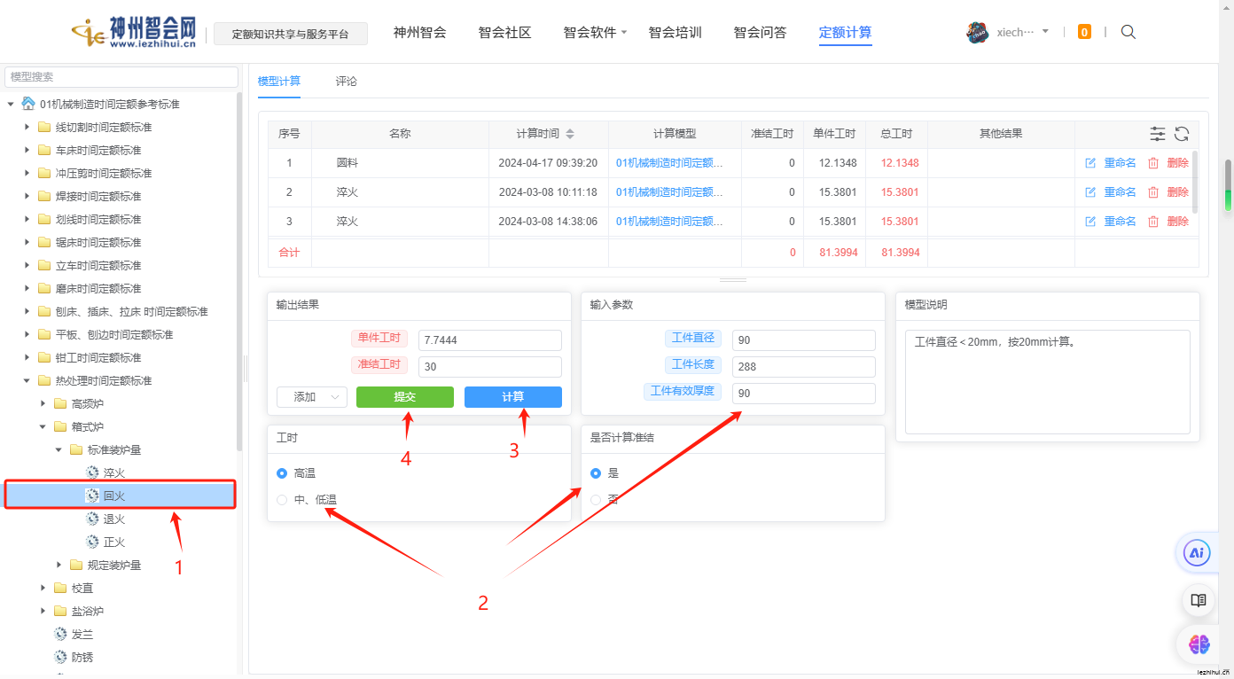The width and height of the screenshot is (1234, 679).
Task: Select the 高温 radio button
Action: click(x=282, y=473)
